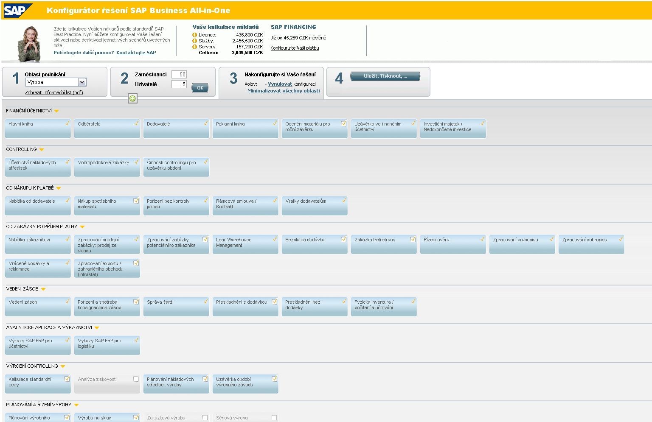
Task: Click the consultant portrait photo
Action: point(28,43)
